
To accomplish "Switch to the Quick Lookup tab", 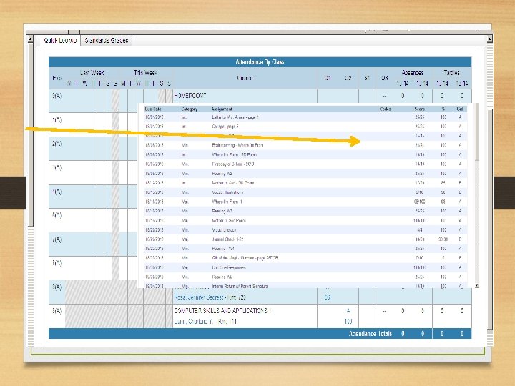I will tap(60, 40).
